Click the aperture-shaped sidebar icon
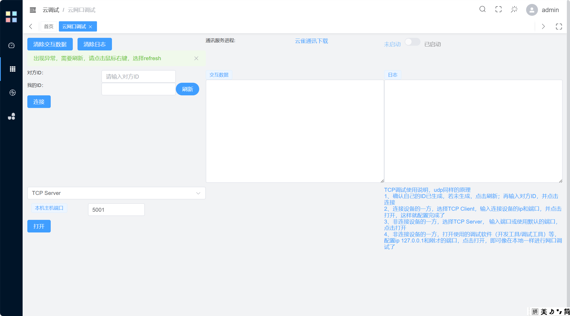Screen dimensions: 570x316 [12, 93]
